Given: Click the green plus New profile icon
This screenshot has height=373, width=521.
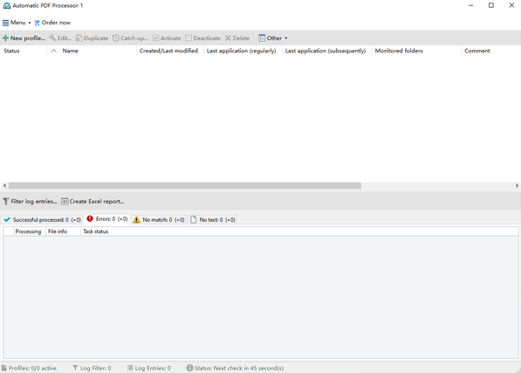Looking at the screenshot, I should (x=5, y=38).
